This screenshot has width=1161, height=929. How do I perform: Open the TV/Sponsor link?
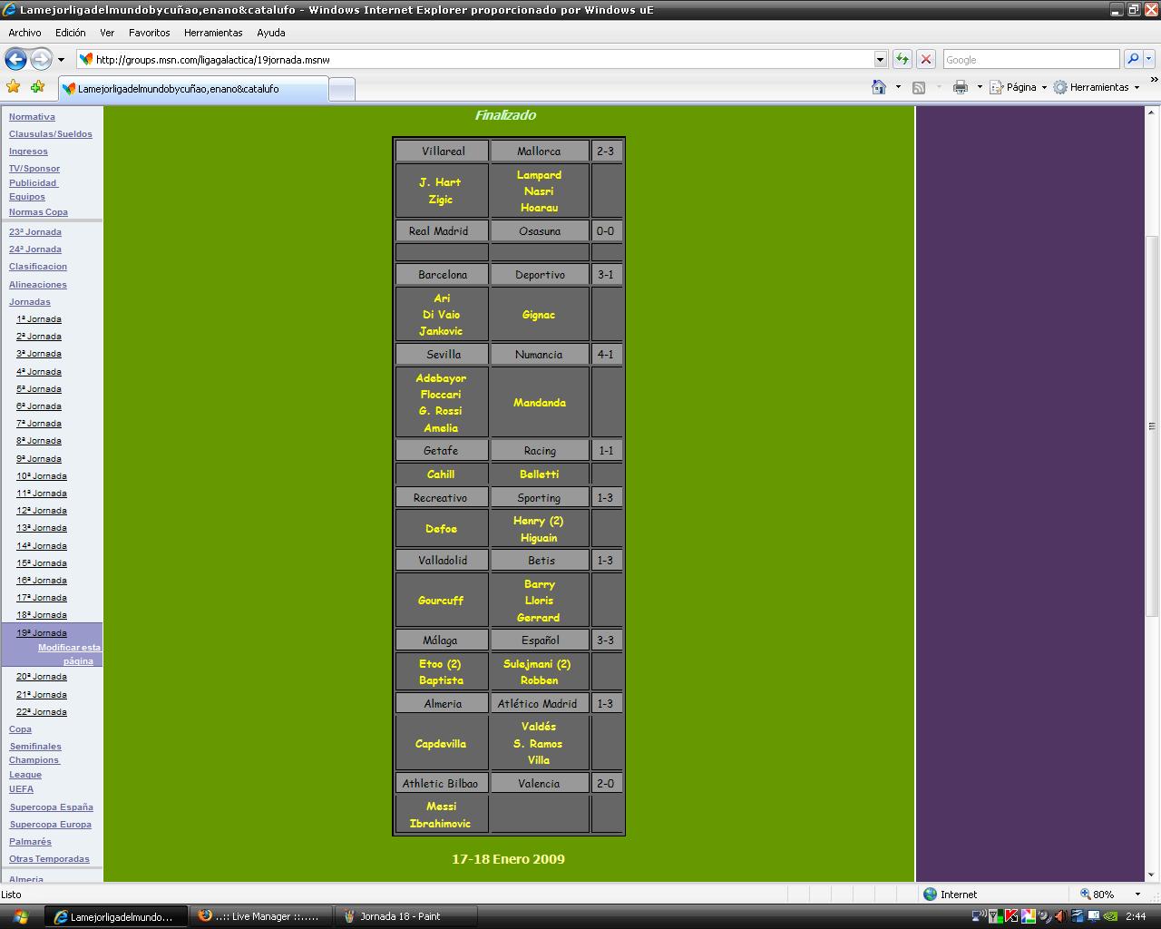point(34,169)
